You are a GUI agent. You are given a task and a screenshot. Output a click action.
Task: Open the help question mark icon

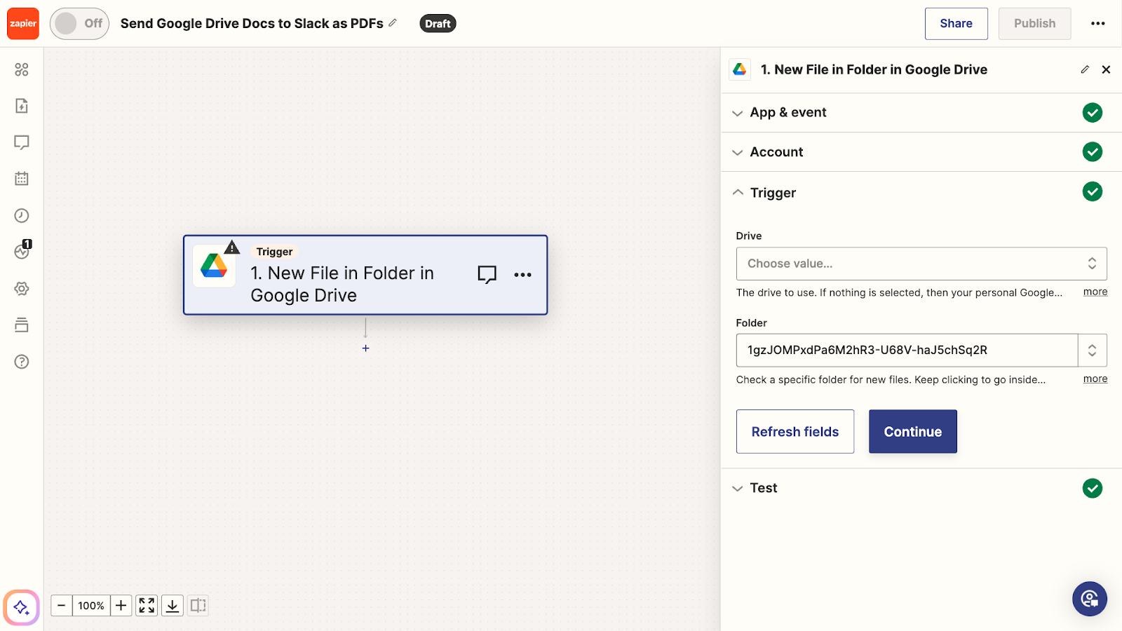click(22, 362)
